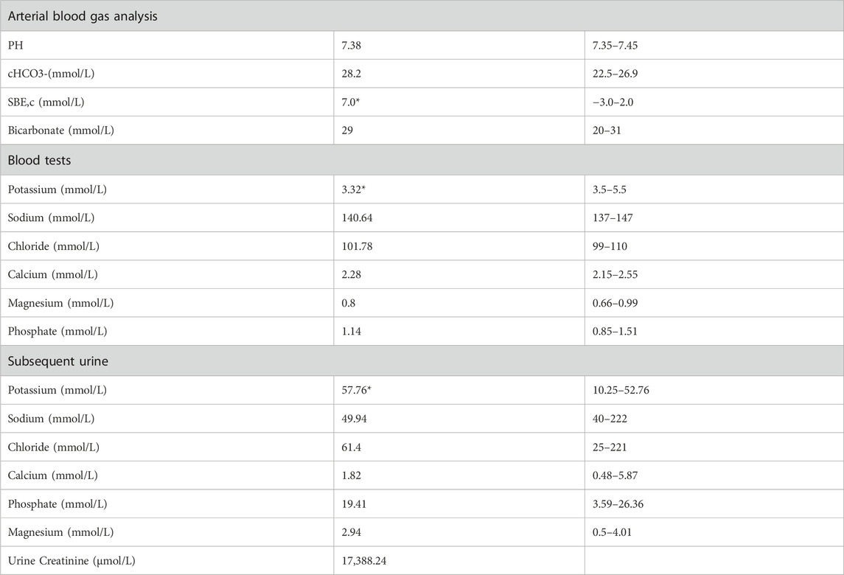Click blood Phosphate value 1.14
The width and height of the screenshot is (844, 575).
[352, 332]
